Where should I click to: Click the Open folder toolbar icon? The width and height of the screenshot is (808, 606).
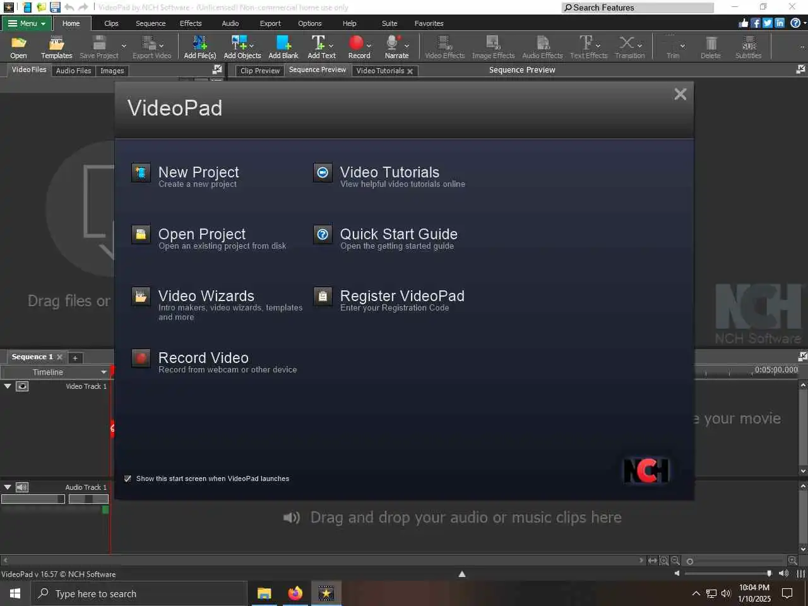(x=18, y=43)
